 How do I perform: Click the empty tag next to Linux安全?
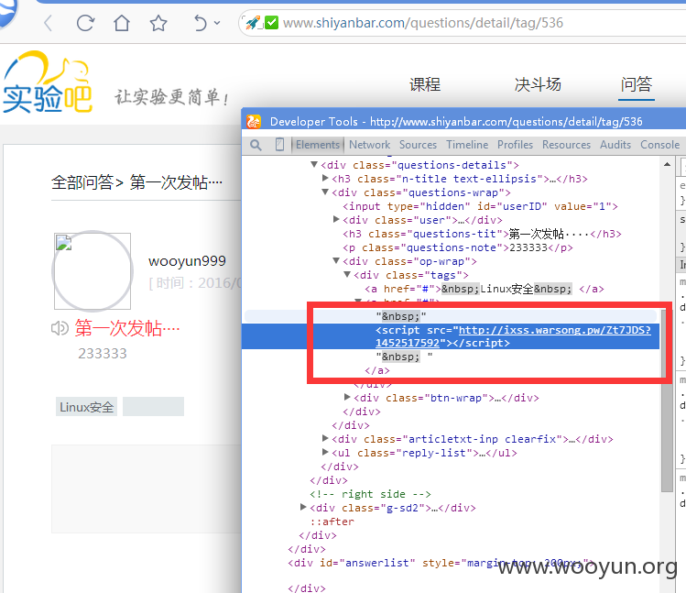click(153, 407)
